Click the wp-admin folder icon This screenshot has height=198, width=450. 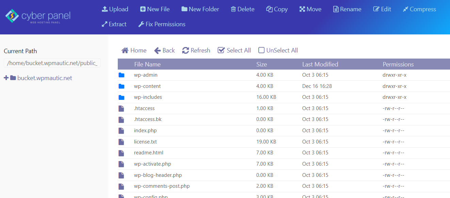[121, 75]
